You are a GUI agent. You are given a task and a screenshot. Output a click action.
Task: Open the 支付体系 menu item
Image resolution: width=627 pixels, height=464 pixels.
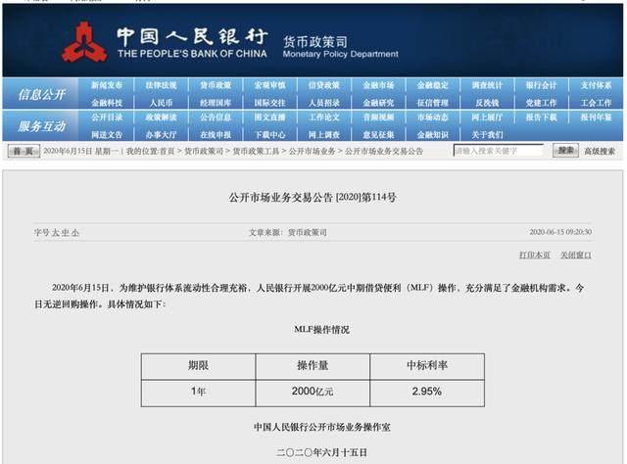tap(596, 85)
